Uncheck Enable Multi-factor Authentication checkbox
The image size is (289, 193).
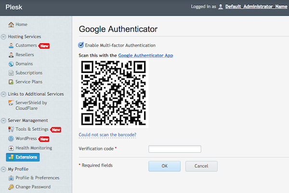point(81,45)
